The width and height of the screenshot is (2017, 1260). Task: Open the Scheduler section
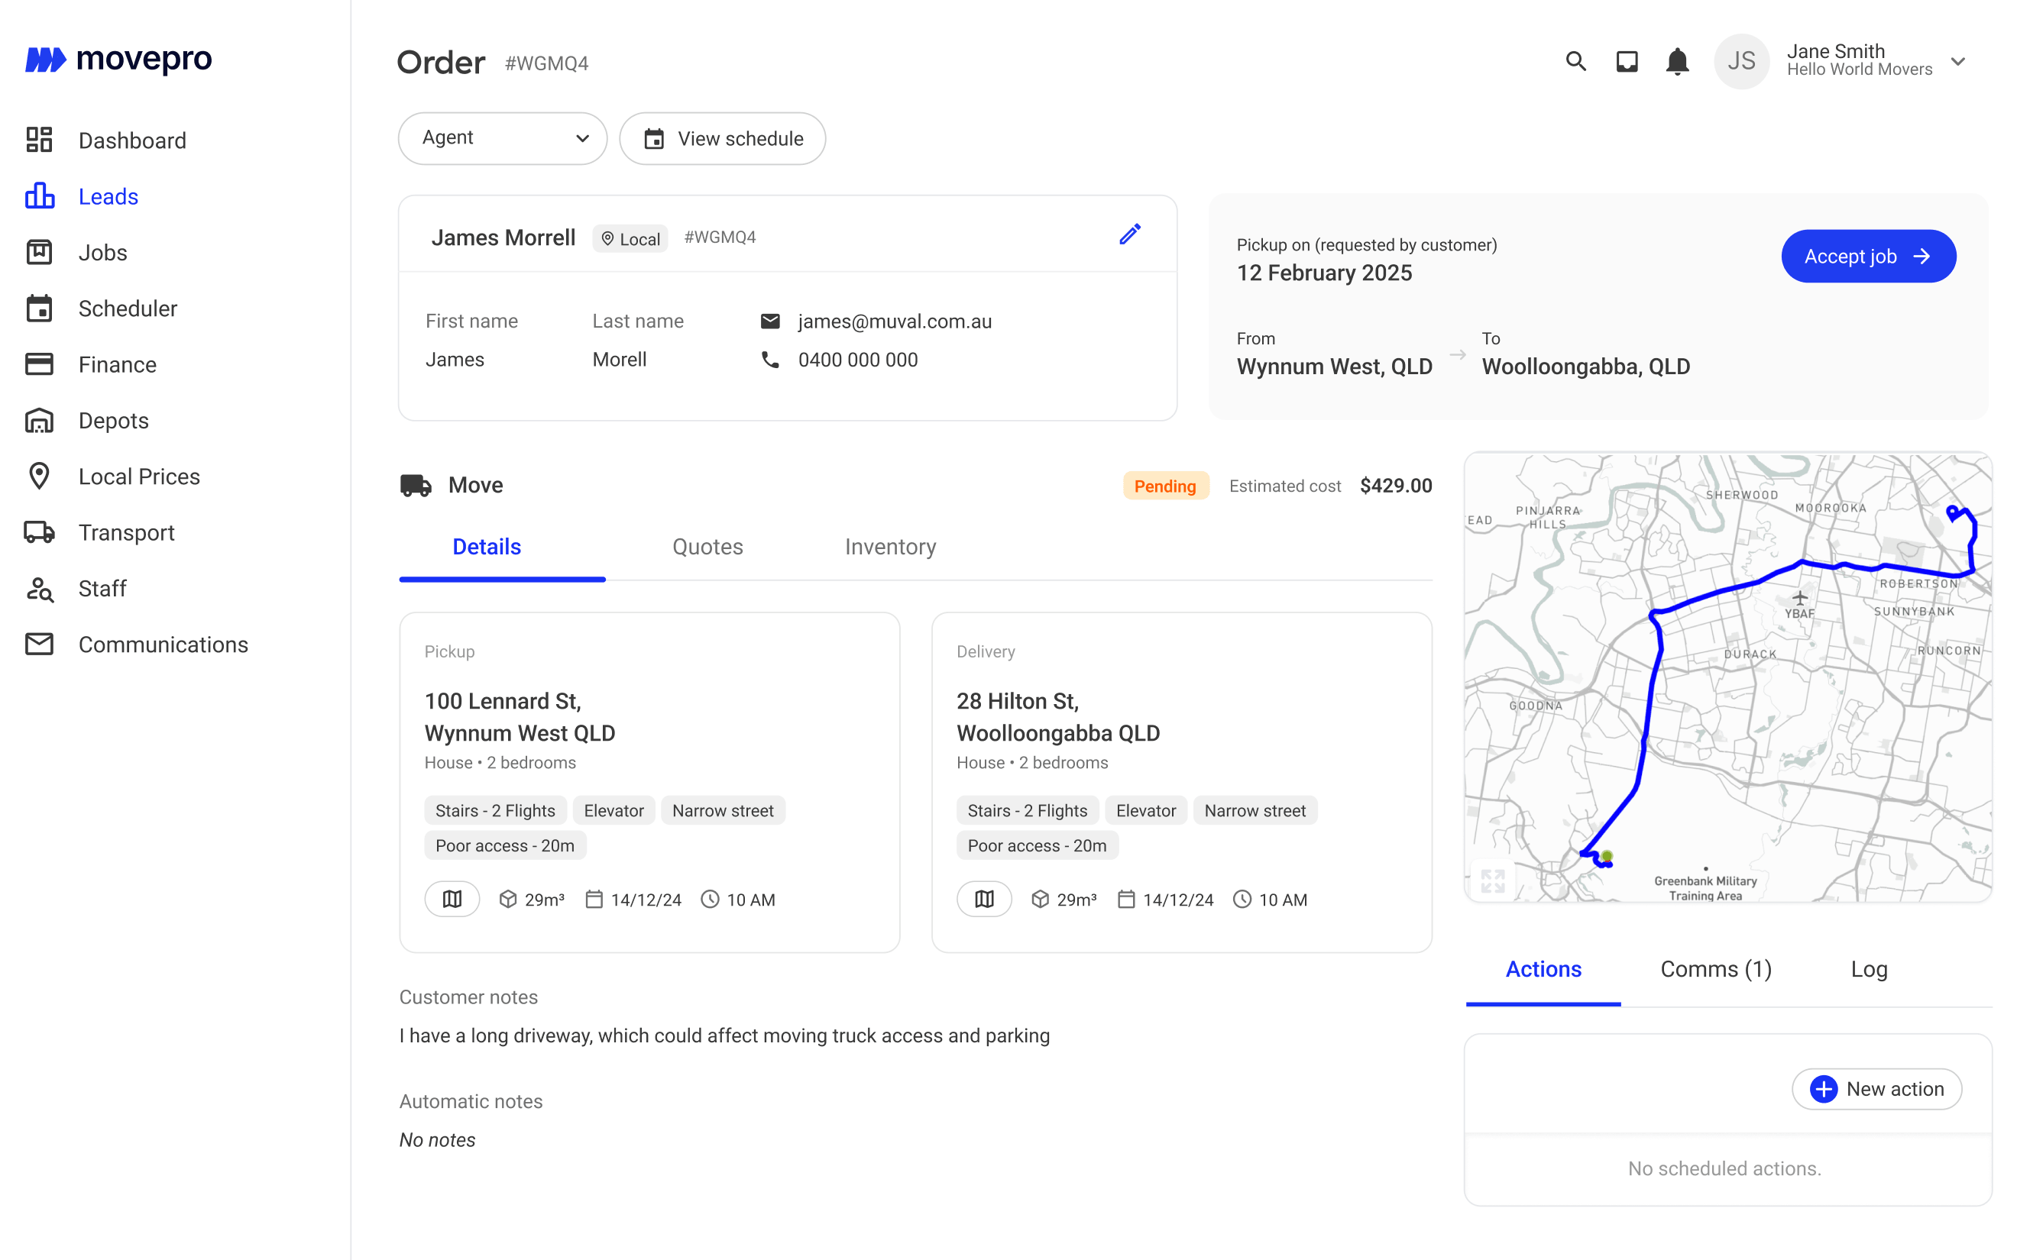click(128, 309)
